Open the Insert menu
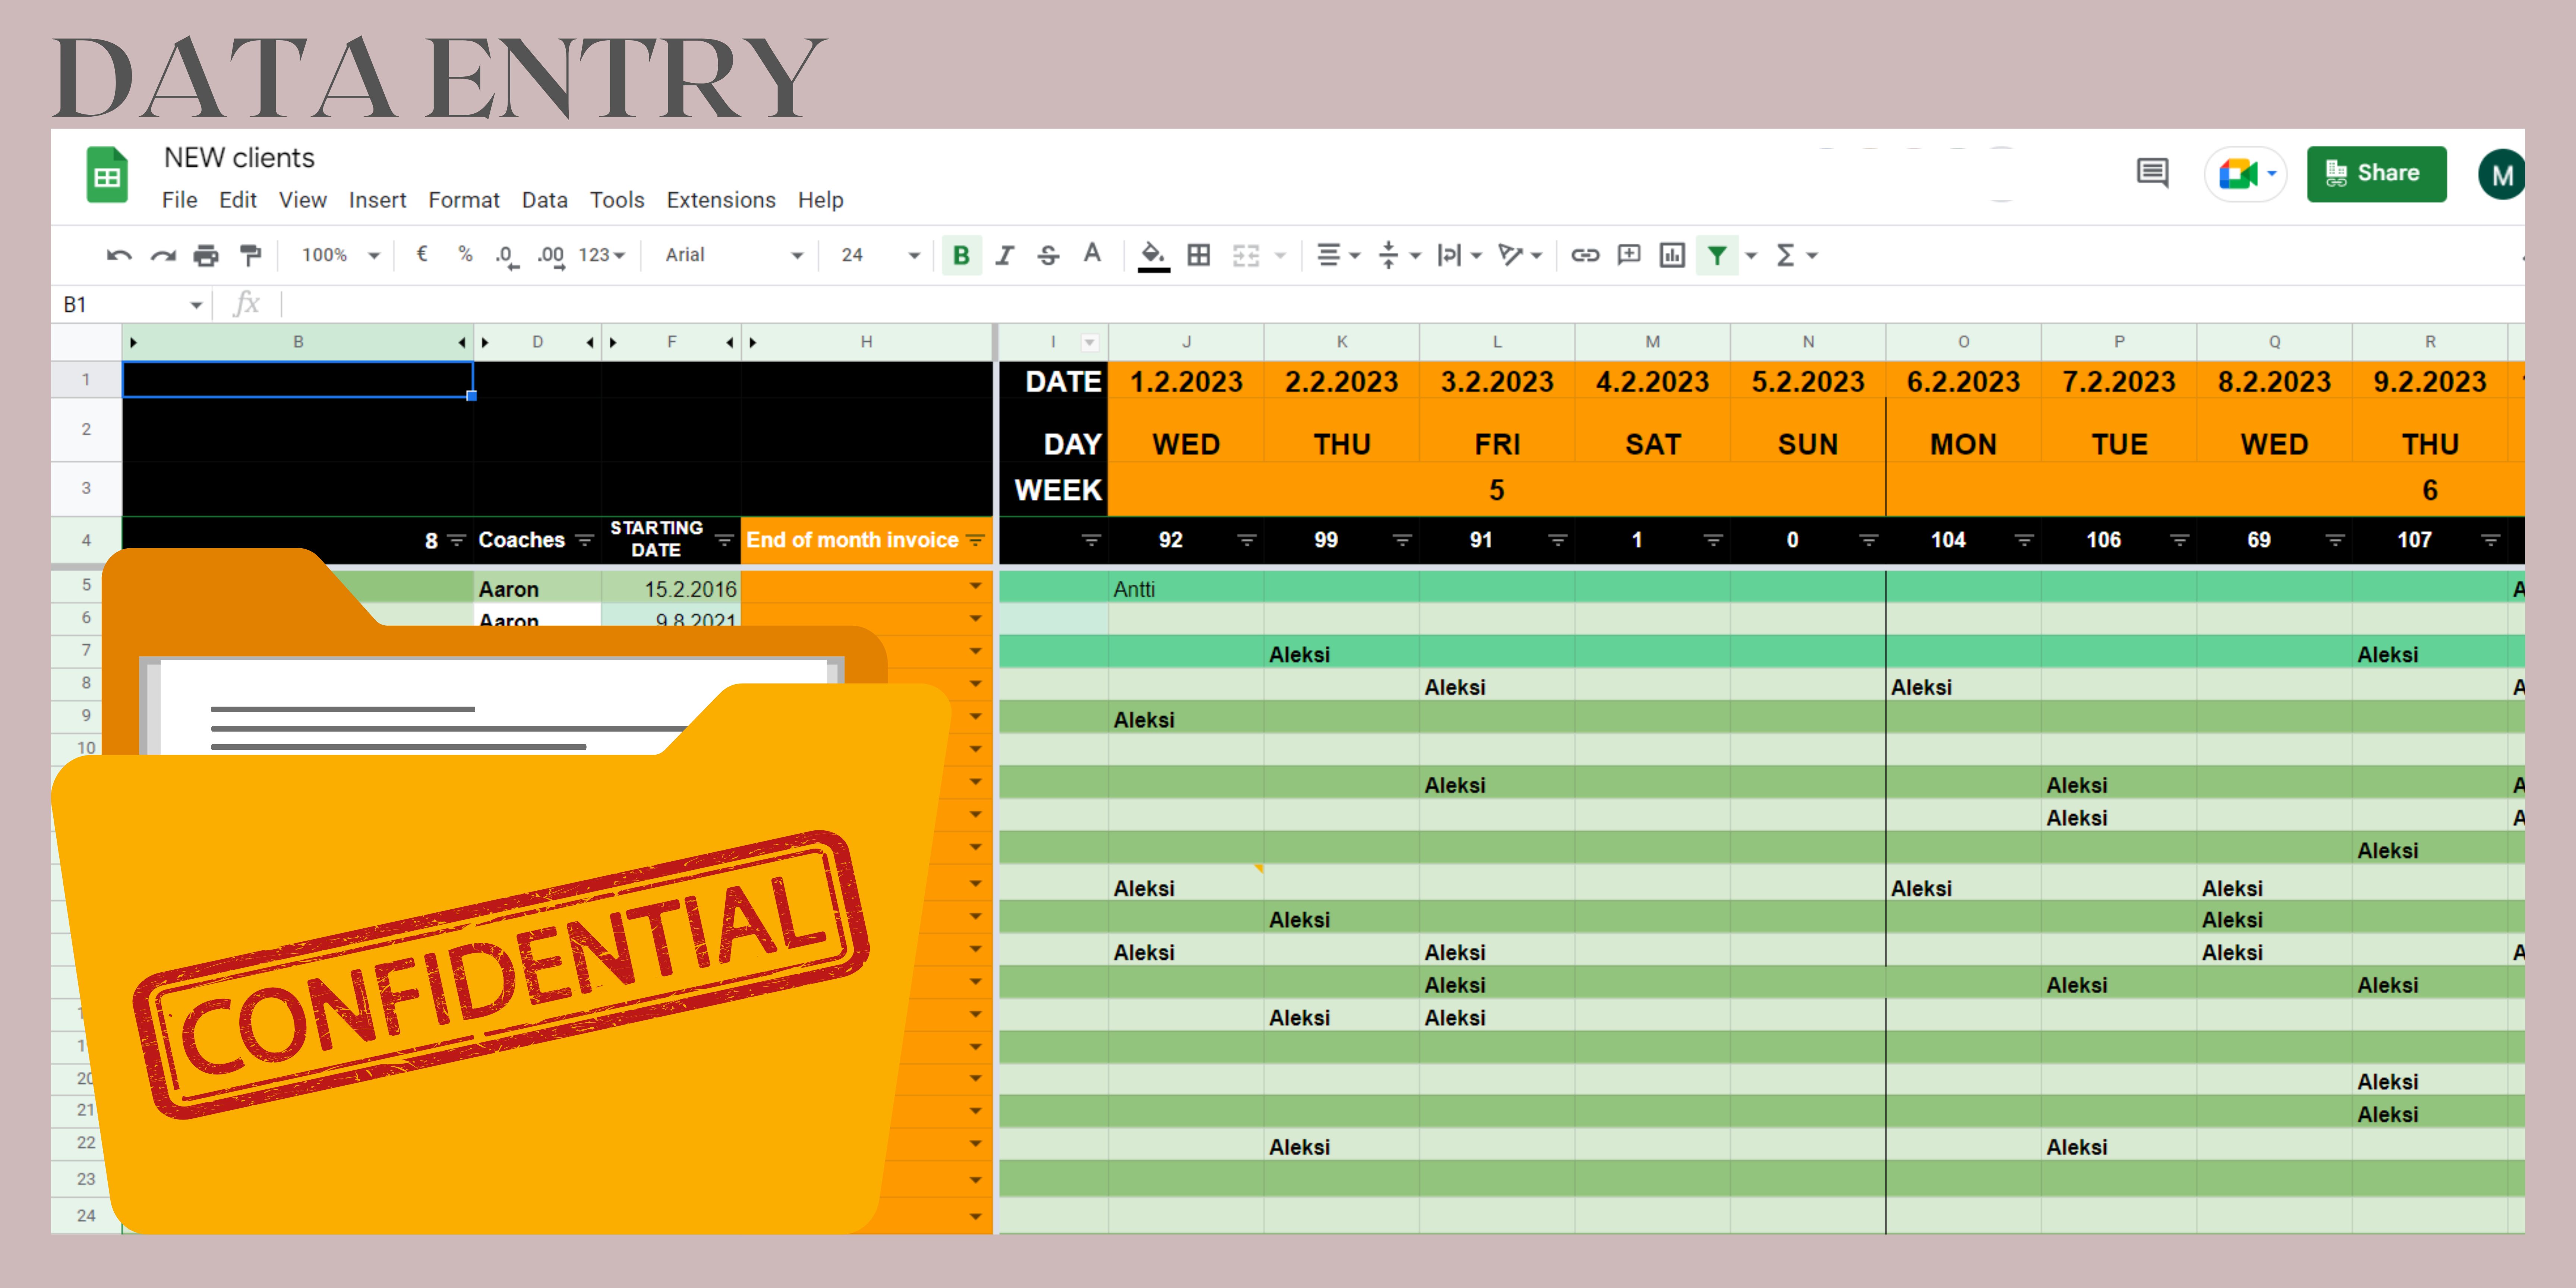The width and height of the screenshot is (2576, 1288). coord(377,200)
